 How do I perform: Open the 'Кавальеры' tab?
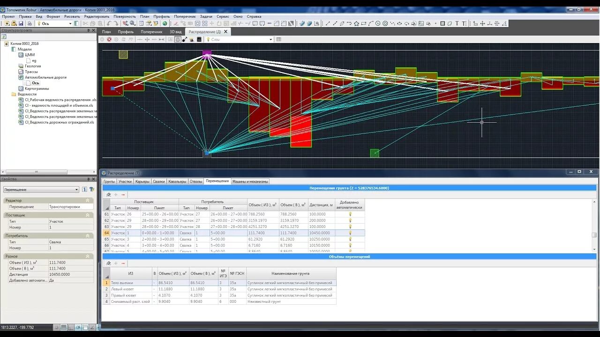177,181
